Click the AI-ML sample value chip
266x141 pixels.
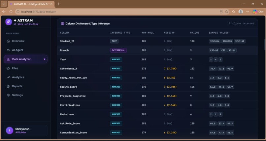pyautogui.click(x=232, y=50)
